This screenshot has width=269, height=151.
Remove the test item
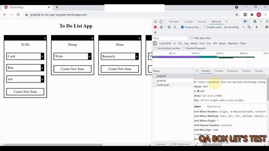point(42,79)
